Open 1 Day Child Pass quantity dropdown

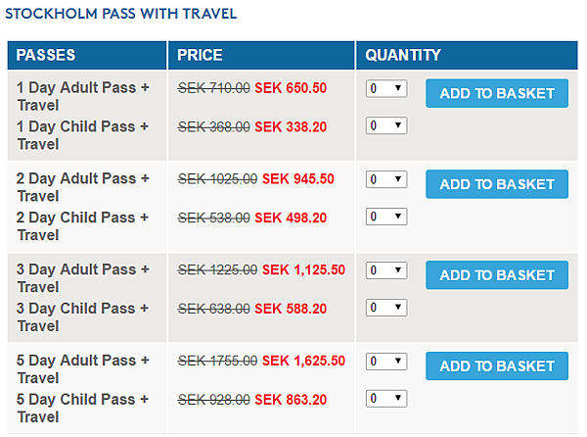(x=386, y=125)
